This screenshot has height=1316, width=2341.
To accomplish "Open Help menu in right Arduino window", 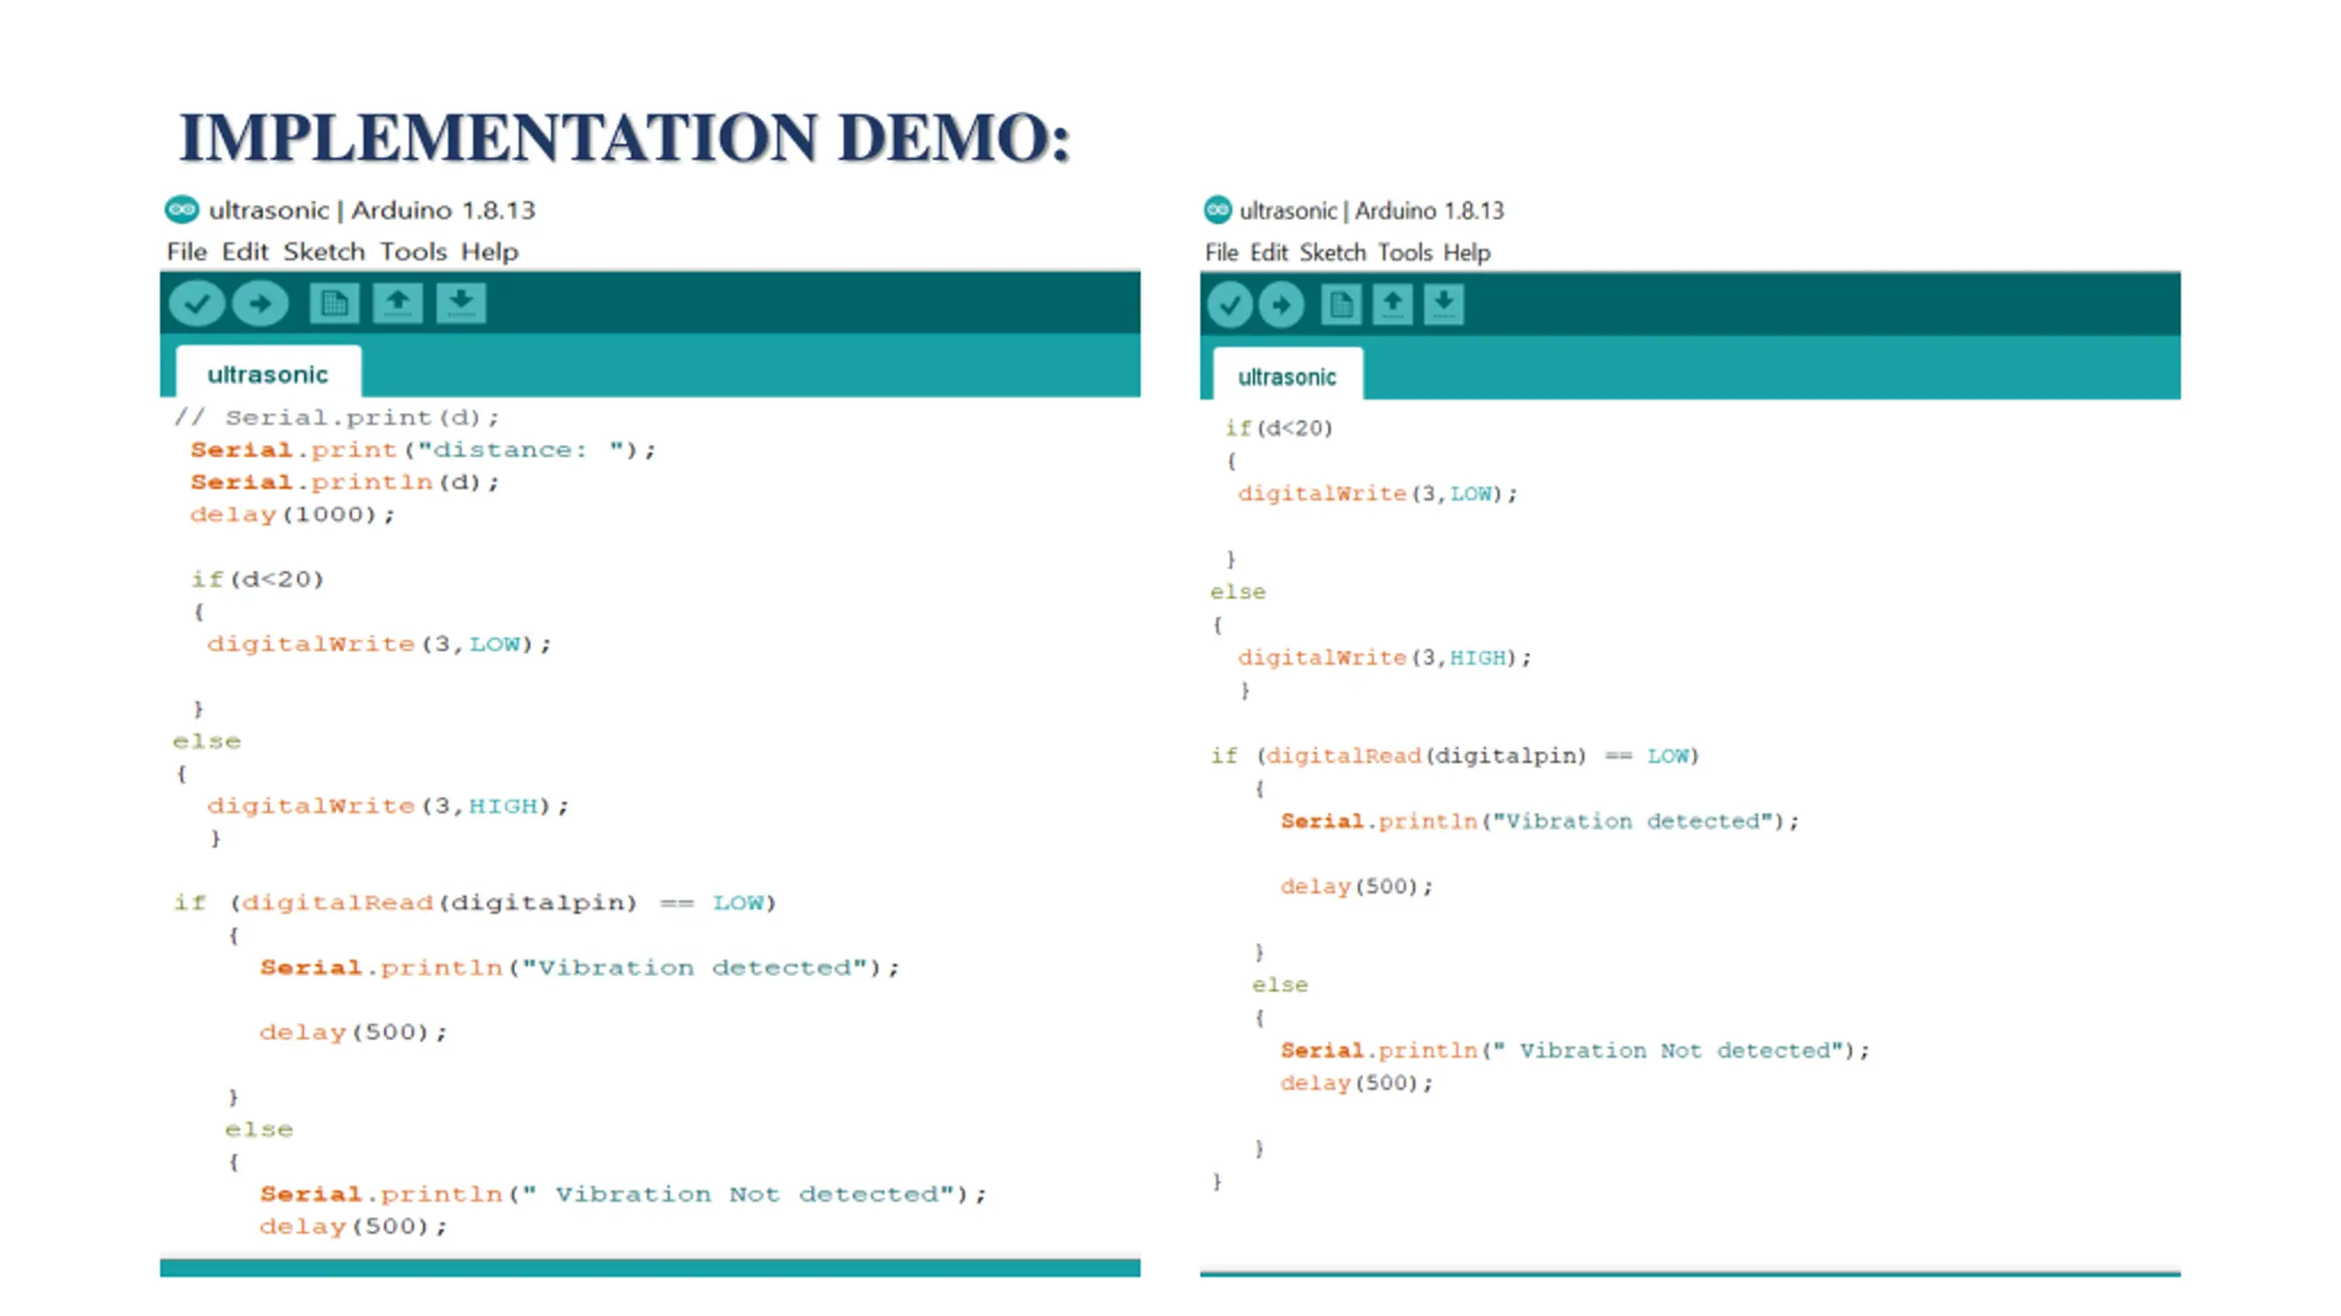I will tap(1467, 252).
